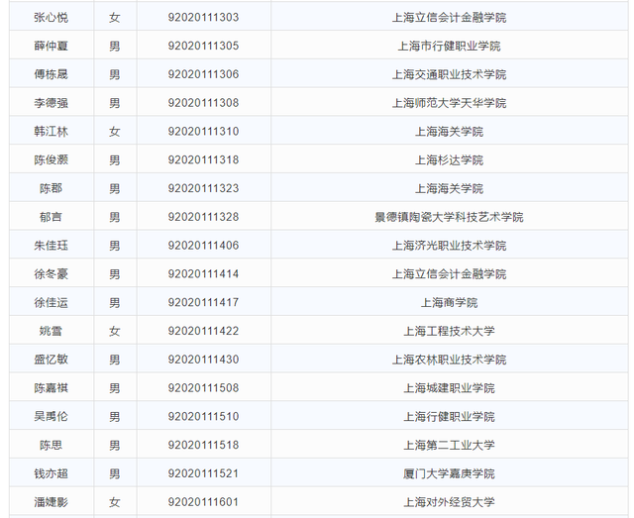
Task: Select the name cell 陈思
Action: pyautogui.click(x=51, y=446)
